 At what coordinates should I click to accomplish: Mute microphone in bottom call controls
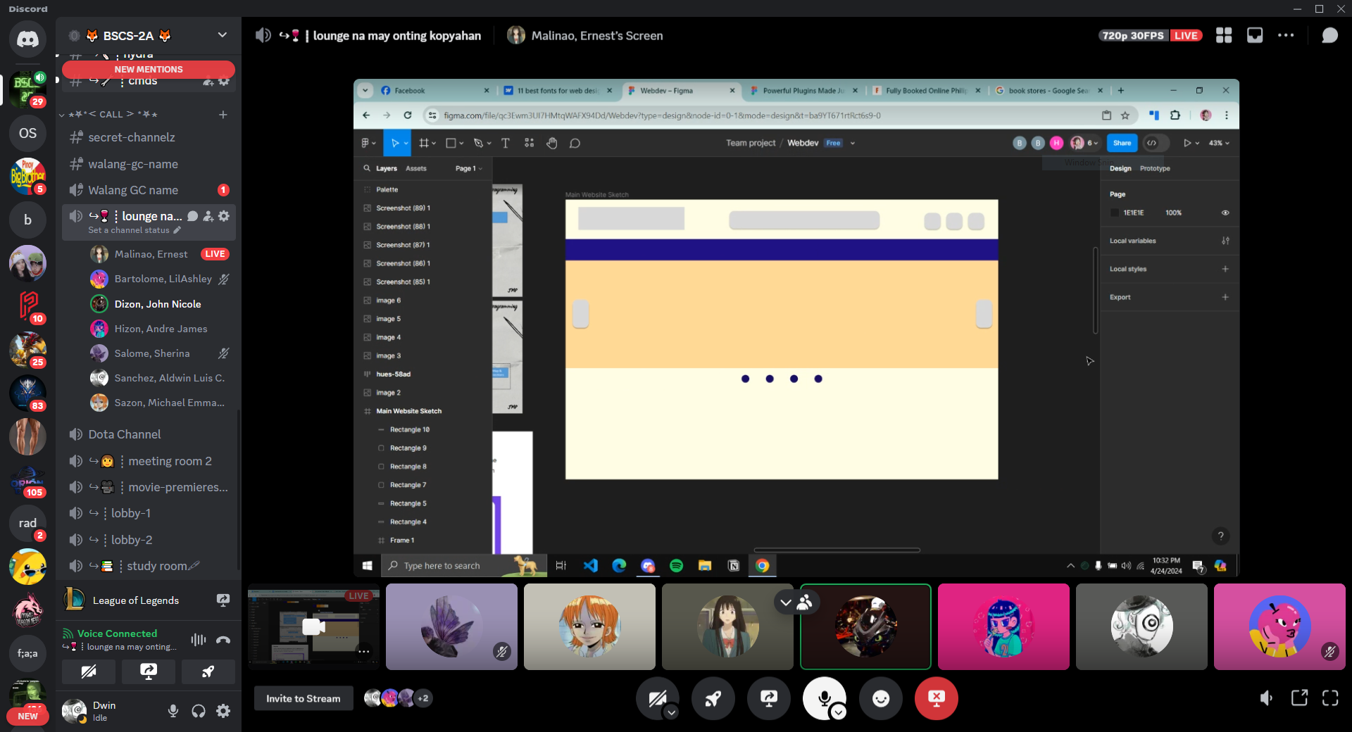[x=823, y=697]
